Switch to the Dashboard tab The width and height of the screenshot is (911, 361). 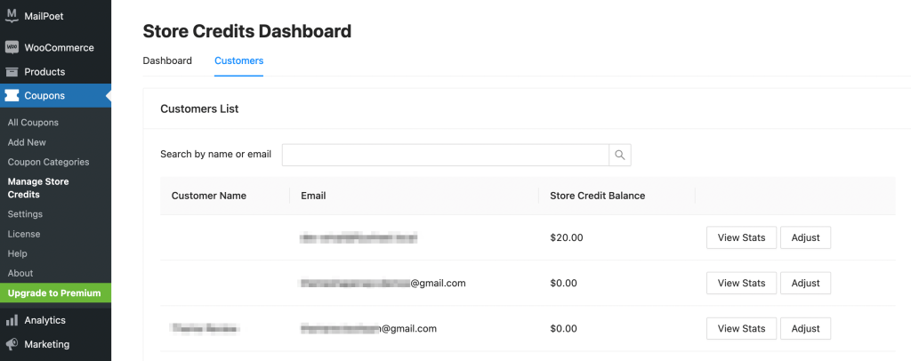[167, 60]
